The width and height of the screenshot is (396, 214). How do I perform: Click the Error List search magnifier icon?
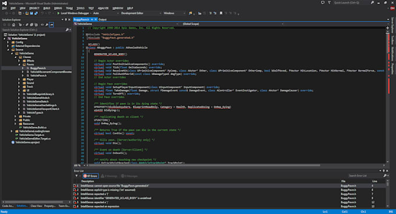(x=385, y=176)
